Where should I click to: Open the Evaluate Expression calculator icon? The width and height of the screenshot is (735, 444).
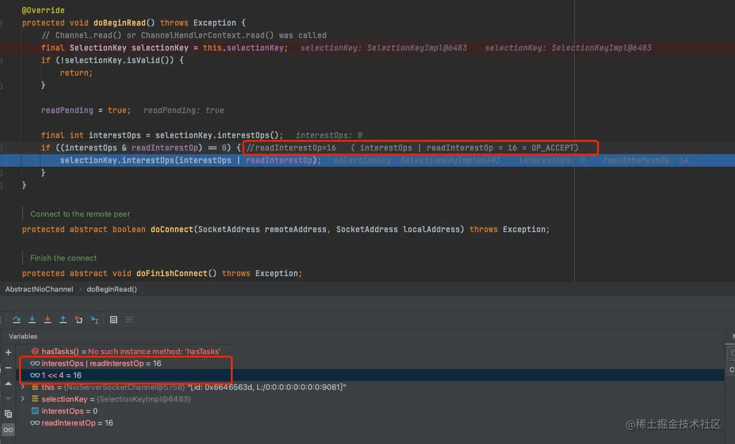click(x=114, y=320)
